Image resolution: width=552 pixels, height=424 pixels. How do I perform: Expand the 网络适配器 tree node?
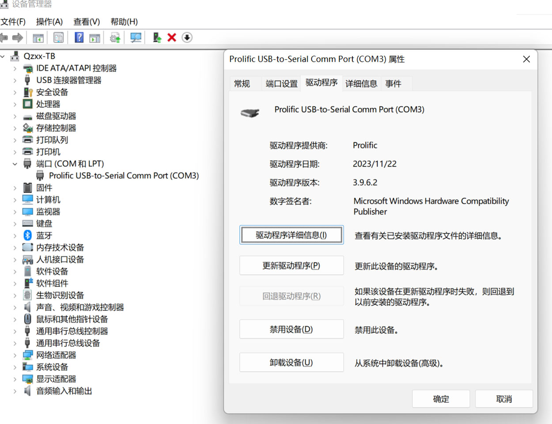pyautogui.click(x=15, y=355)
